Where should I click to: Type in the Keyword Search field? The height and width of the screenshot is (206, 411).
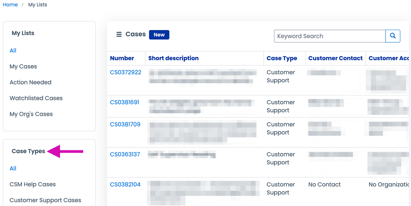[330, 36]
